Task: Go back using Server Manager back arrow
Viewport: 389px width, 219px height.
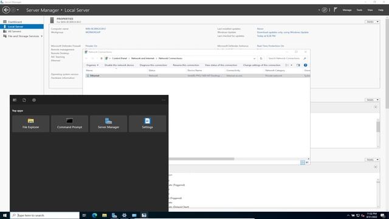Action: (6, 10)
